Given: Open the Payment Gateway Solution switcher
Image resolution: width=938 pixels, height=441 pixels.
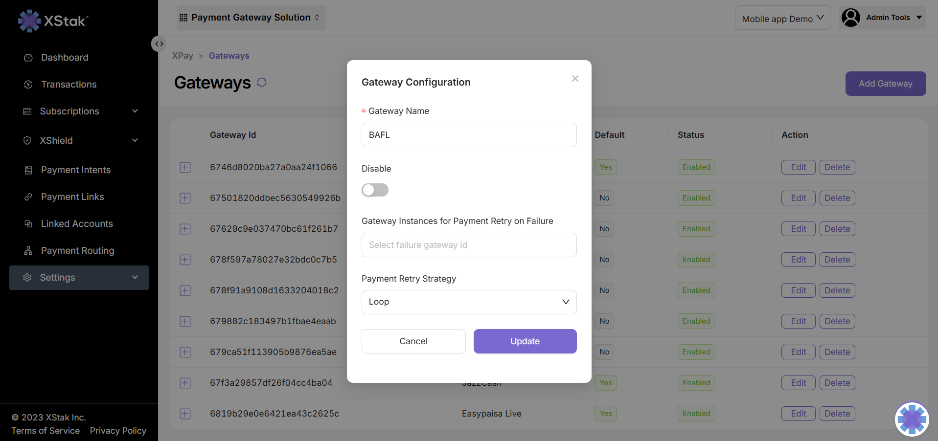Looking at the screenshot, I should pos(251,18).
